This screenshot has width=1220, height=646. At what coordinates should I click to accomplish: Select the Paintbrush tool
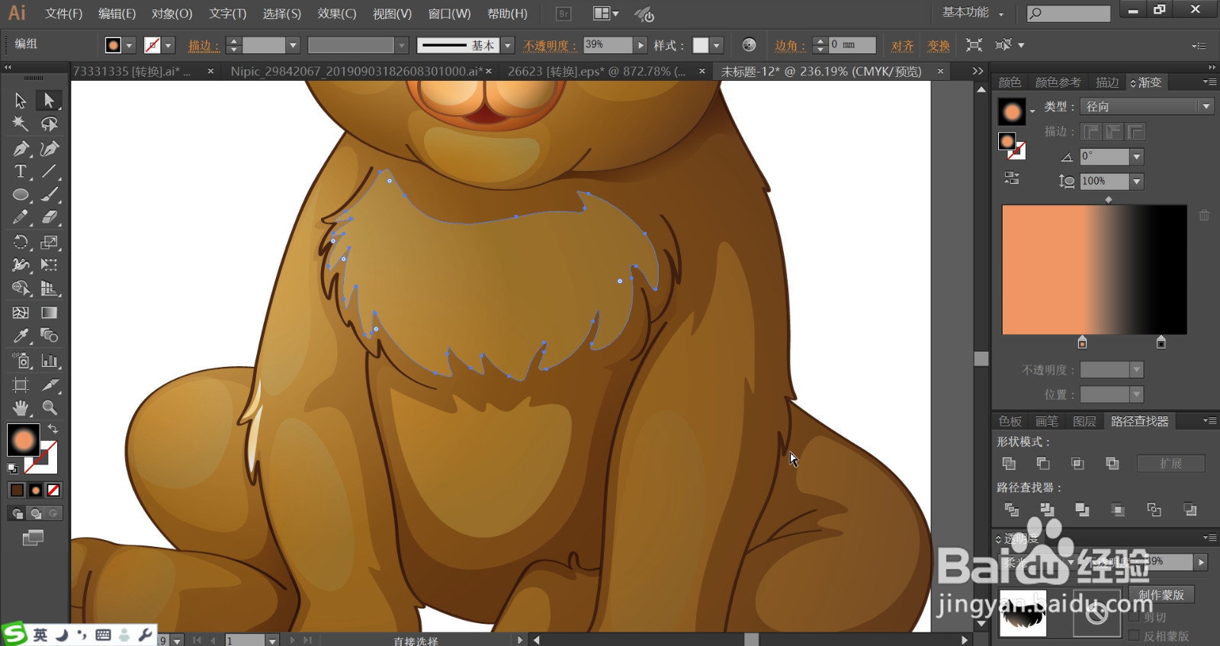49,194
